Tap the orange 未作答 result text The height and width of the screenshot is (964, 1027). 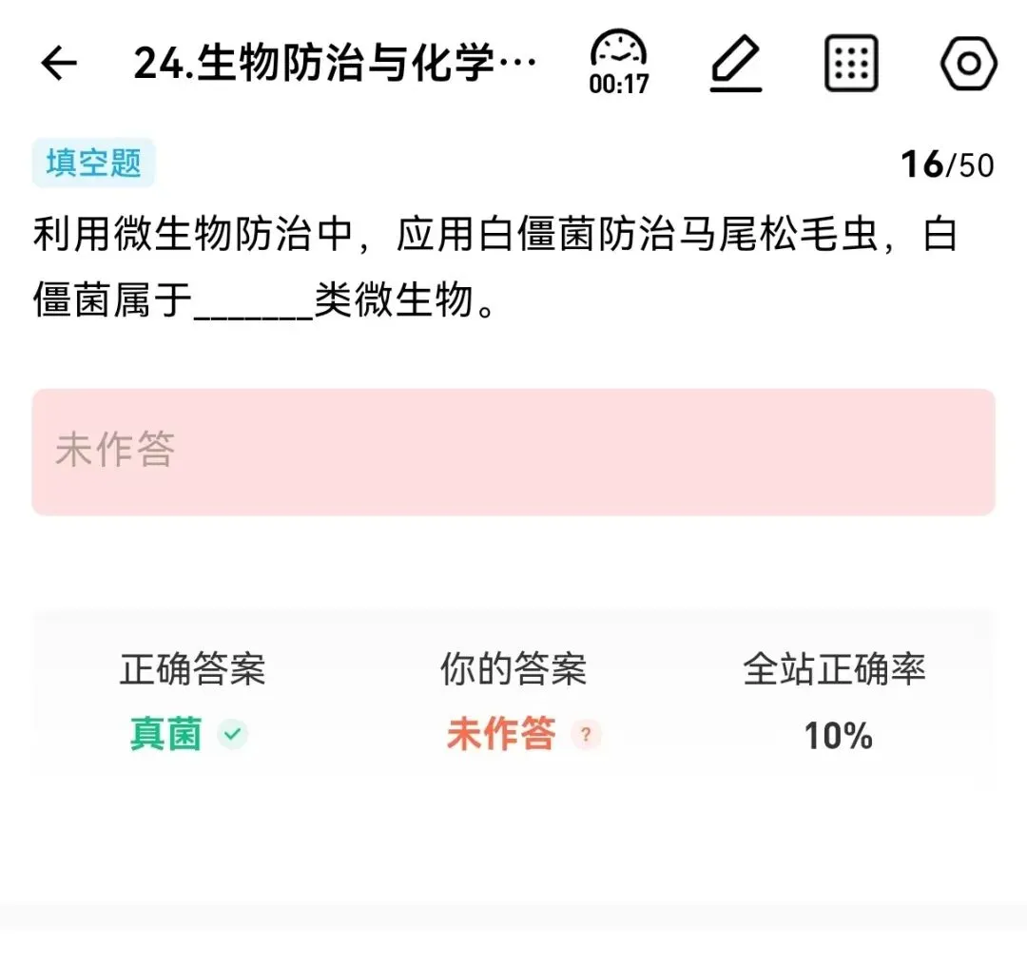(x=502, y=734)
